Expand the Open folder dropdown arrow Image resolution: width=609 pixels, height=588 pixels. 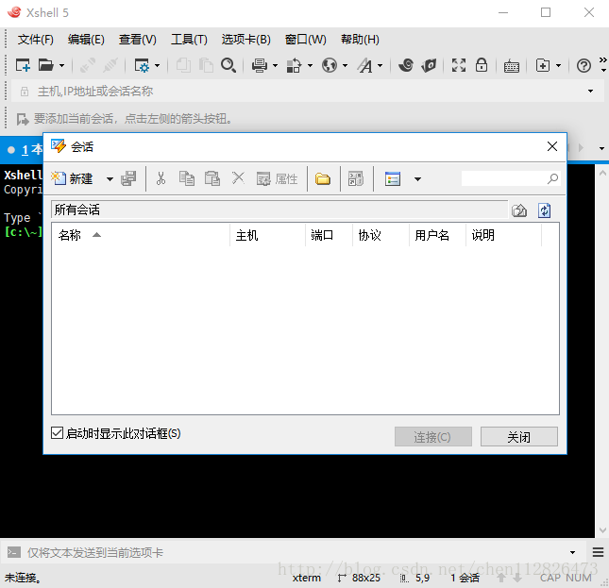61,65
